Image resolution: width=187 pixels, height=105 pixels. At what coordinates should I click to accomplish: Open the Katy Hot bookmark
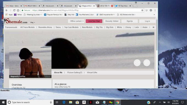coord(69,15)
